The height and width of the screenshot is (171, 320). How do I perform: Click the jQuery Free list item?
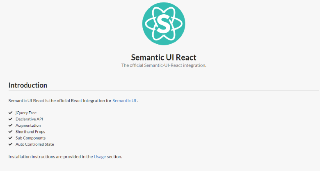pyautogui.click(x=26, y=113)
